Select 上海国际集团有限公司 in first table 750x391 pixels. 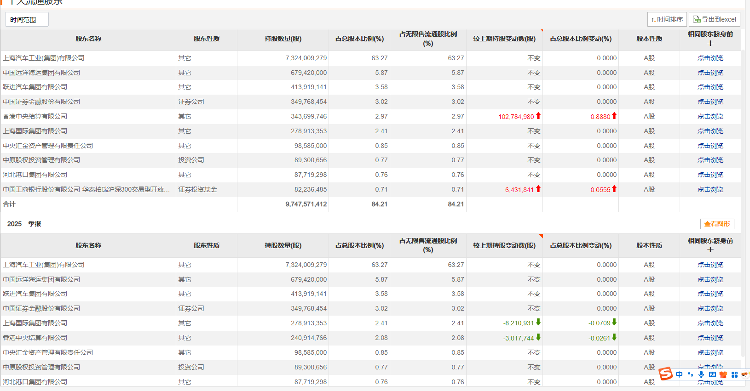(35, 131)
